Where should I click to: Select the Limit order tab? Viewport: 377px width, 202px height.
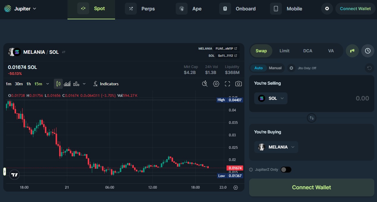click(x=285, y=51)
